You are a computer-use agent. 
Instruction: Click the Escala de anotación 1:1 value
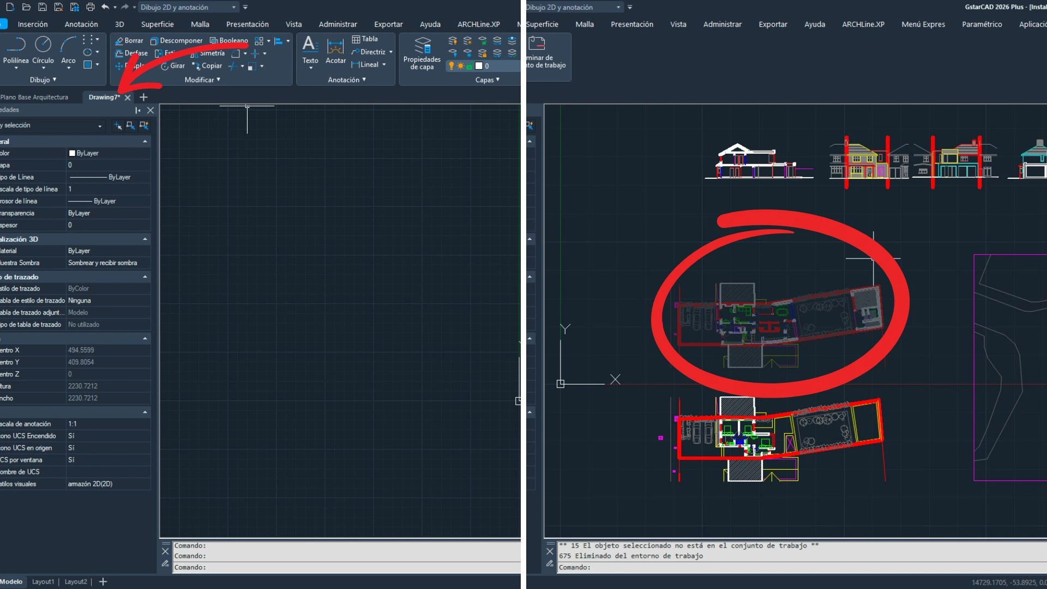[108, 424]
